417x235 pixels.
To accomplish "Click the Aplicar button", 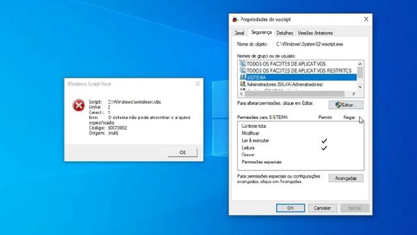I will click(354, 208).
